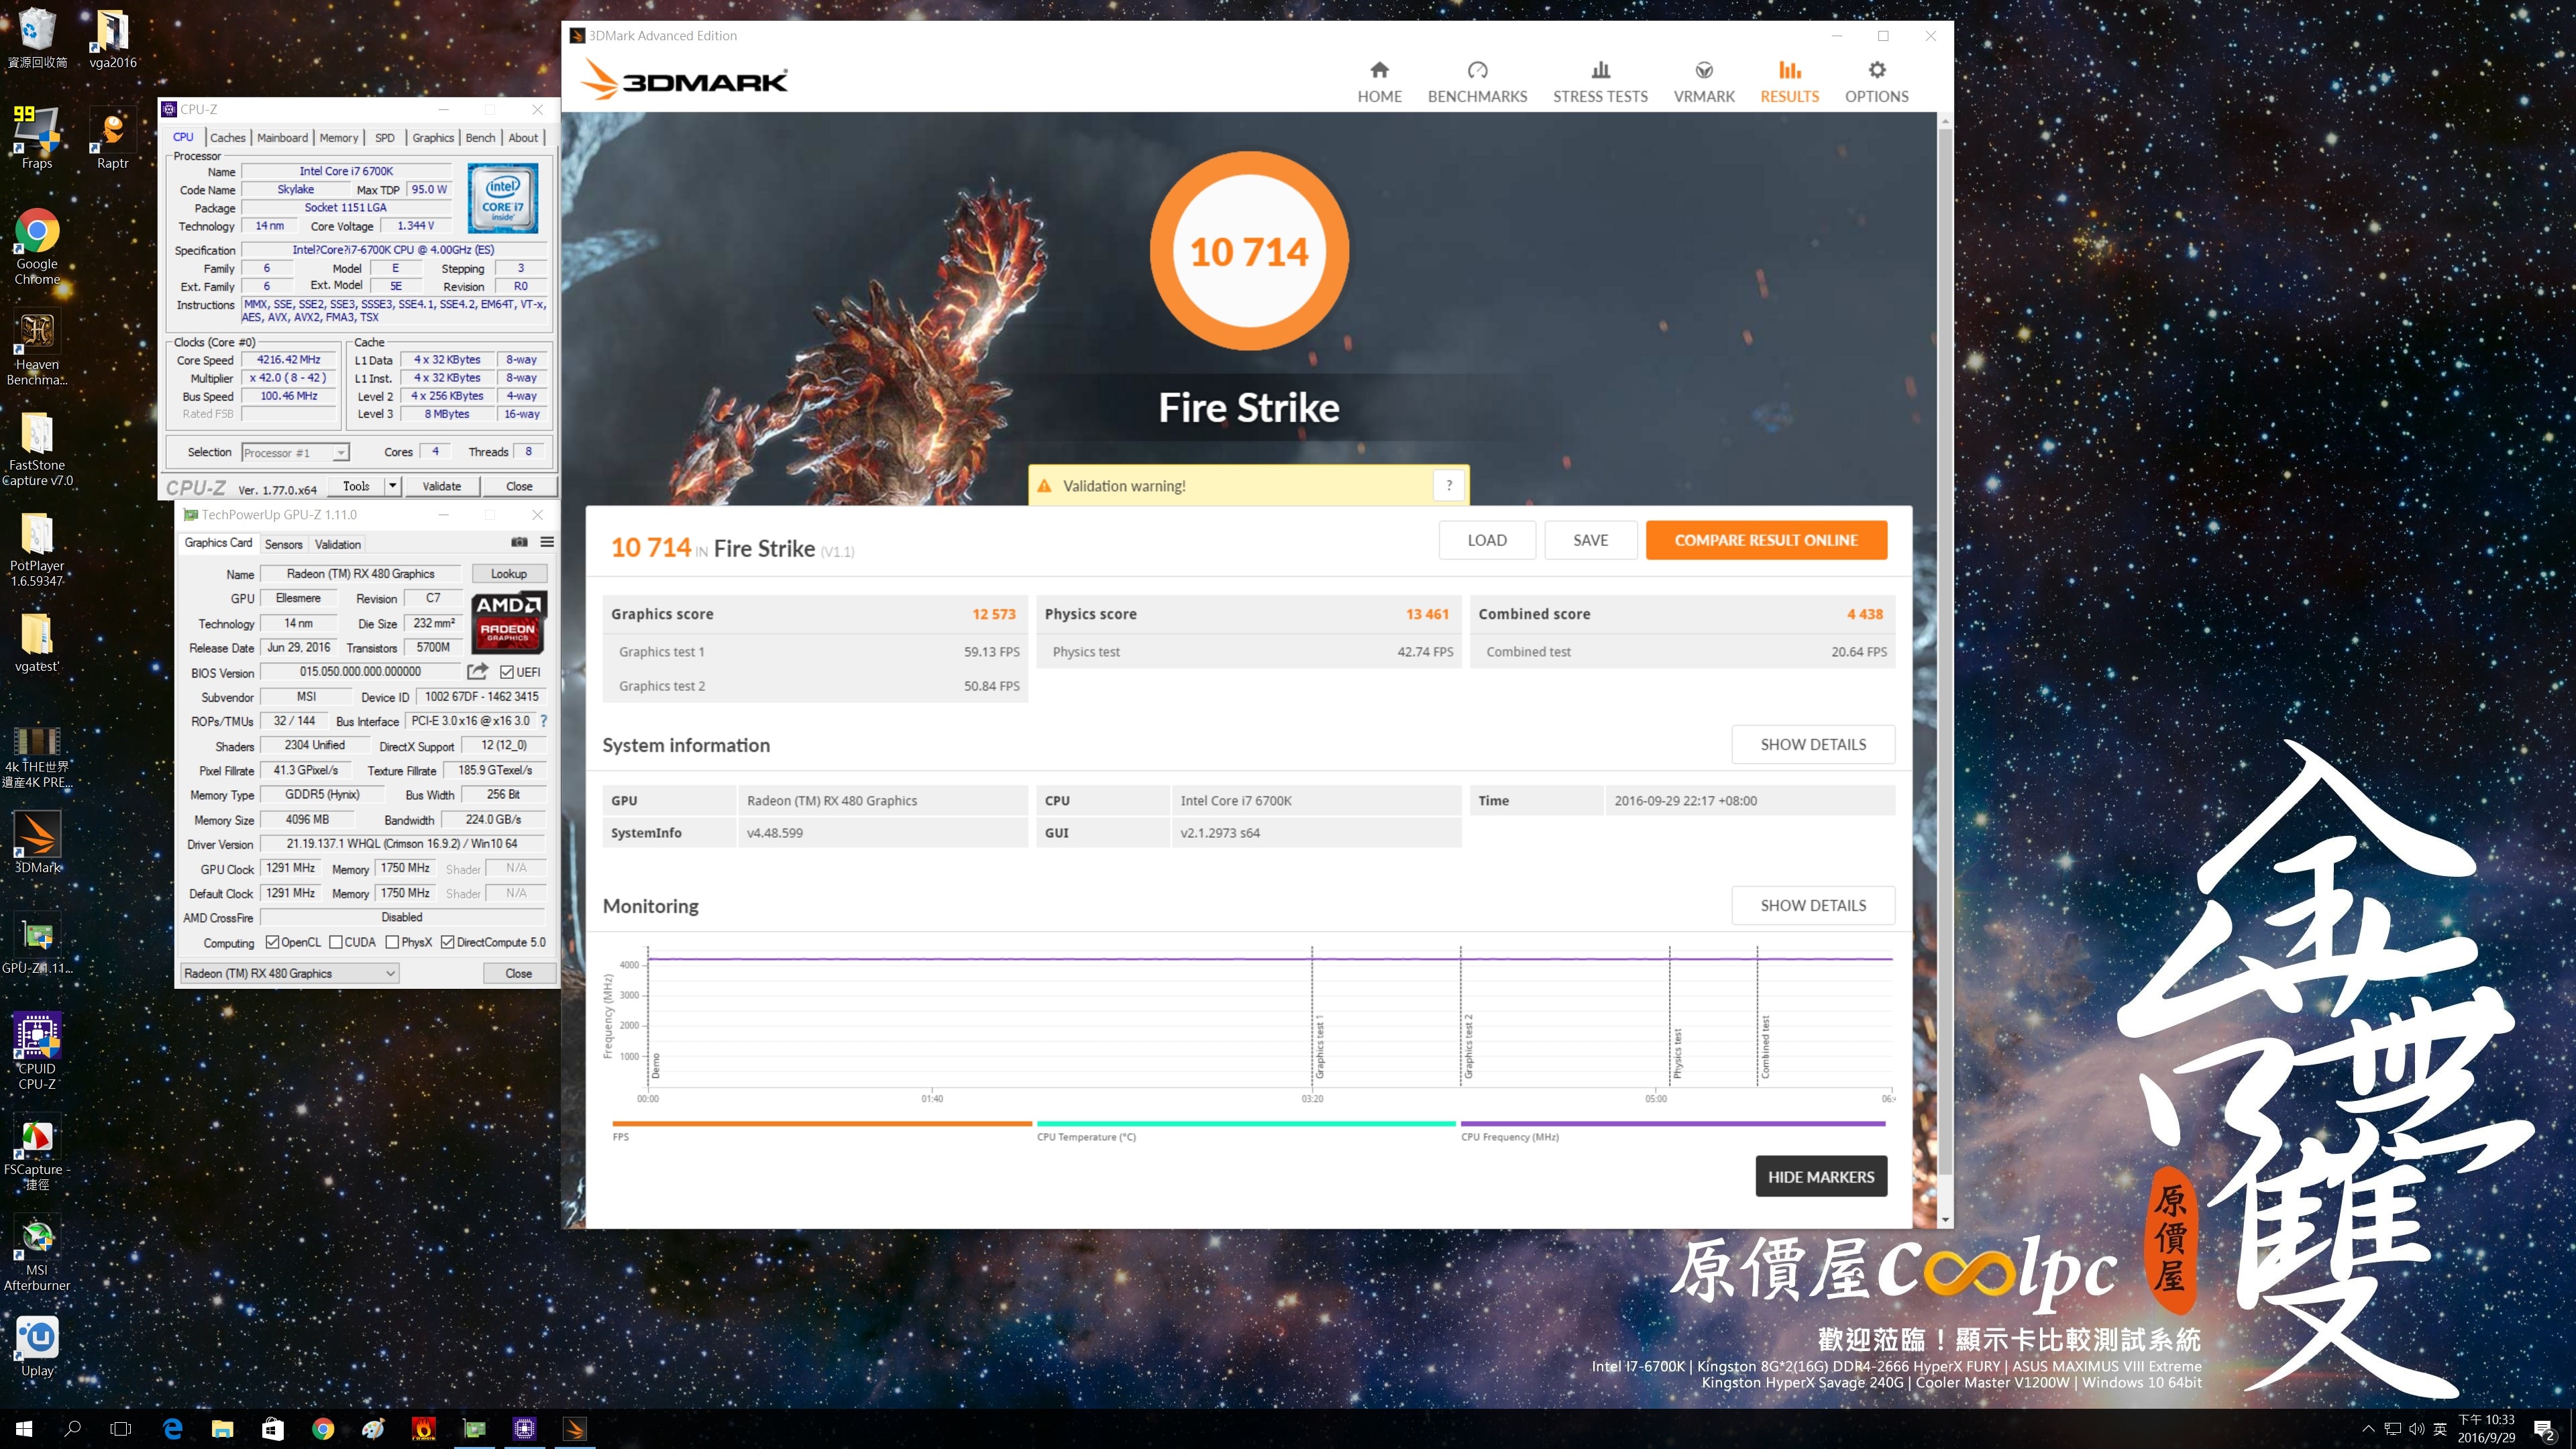Toggle the PhysX checkbox in GPU-Z
2576x1449 pixels.
click(392, 942)
